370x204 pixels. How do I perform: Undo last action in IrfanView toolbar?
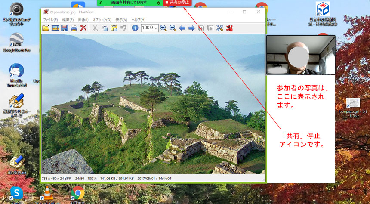123,28
